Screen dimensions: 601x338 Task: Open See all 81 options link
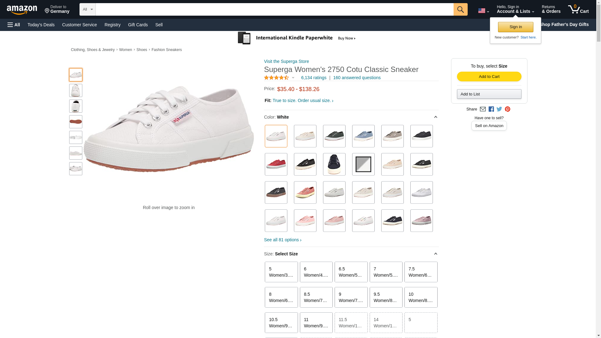[x=283, y=240]
